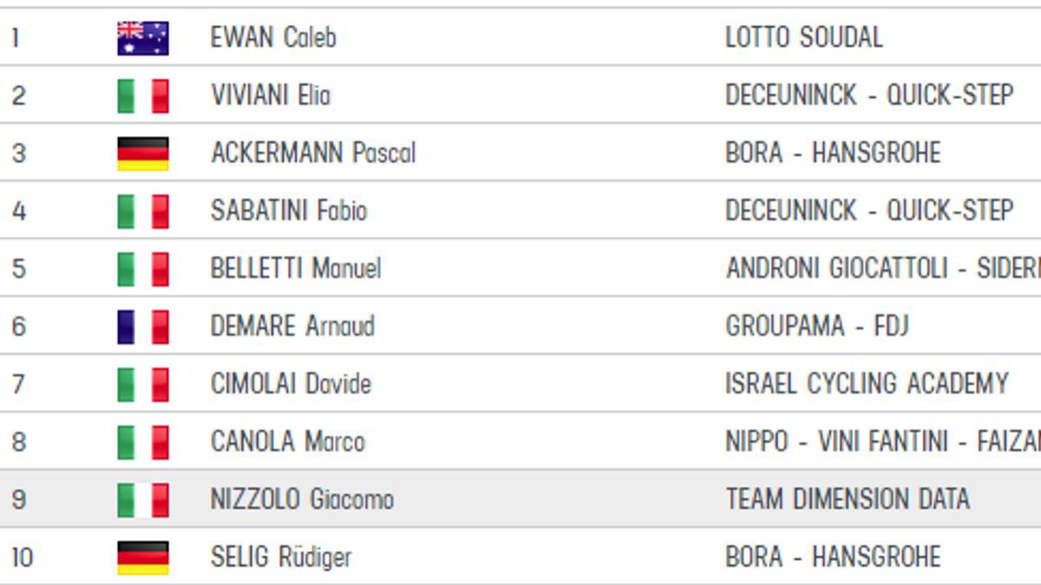Click the German flag beside Ackermann Pascal
Viewport: 1041px width, 585px height.
(x=143, y=153)
